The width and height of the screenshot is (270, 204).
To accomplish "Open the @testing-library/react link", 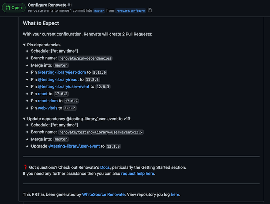I will click(58, 80).
